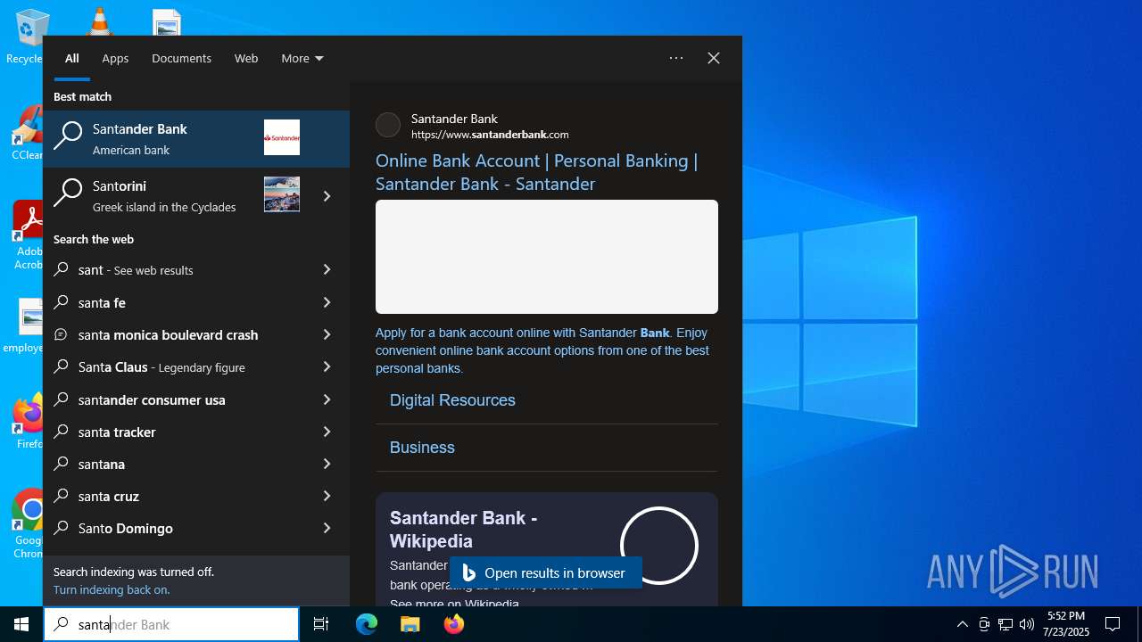
Task: Open the notification center icon
Action: (1113, 624)
